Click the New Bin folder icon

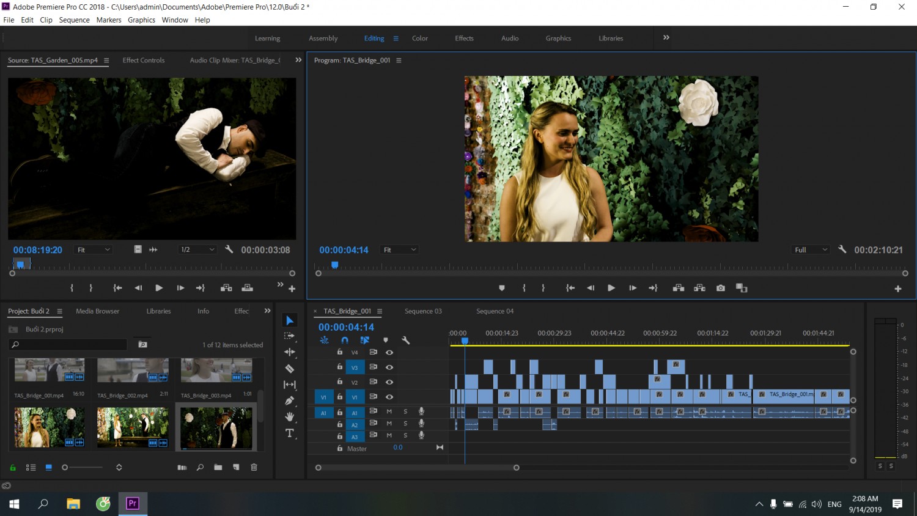click(218, 467)
